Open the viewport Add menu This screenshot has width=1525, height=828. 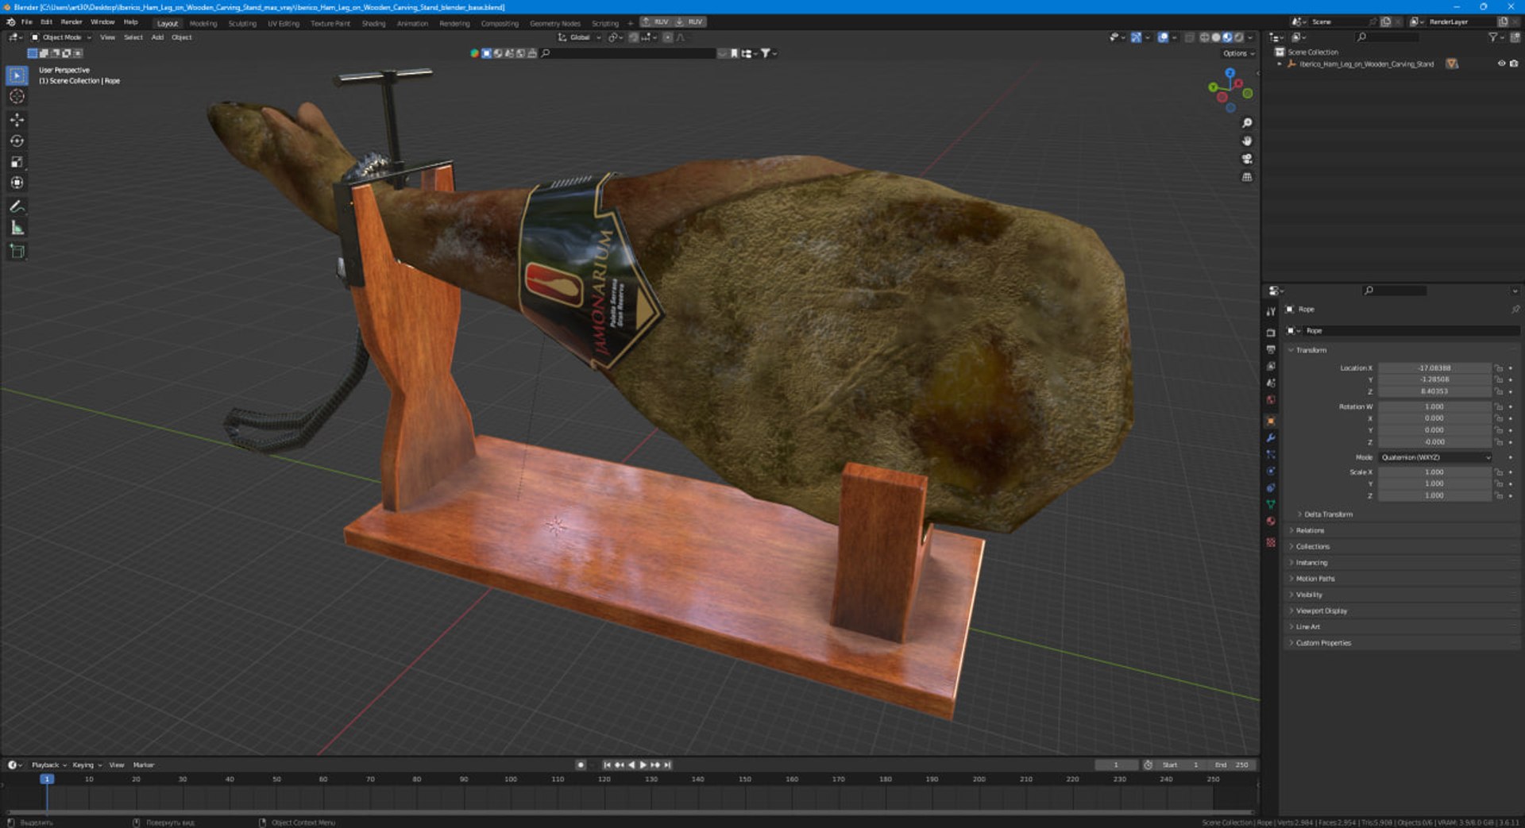point(157,37)
